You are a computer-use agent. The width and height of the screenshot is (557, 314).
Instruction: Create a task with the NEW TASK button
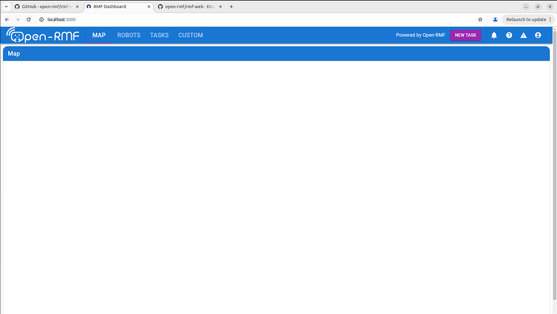[x=466, y=35]
